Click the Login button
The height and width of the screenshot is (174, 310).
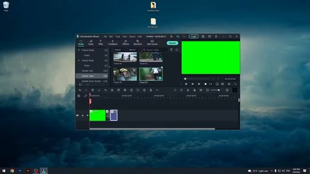(x=194, y=37)
